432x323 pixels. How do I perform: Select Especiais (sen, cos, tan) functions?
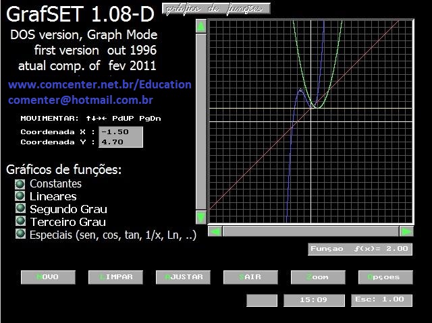(20, 234)
